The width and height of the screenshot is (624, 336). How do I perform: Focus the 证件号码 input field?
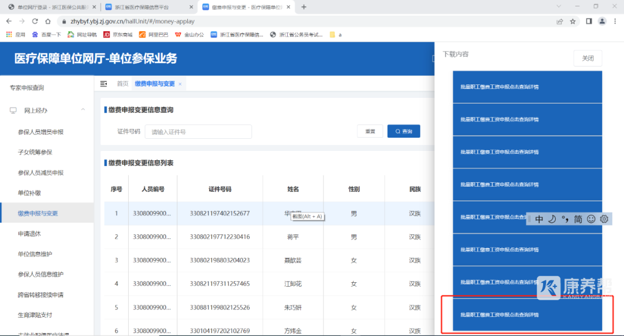[x=198, y=132]
